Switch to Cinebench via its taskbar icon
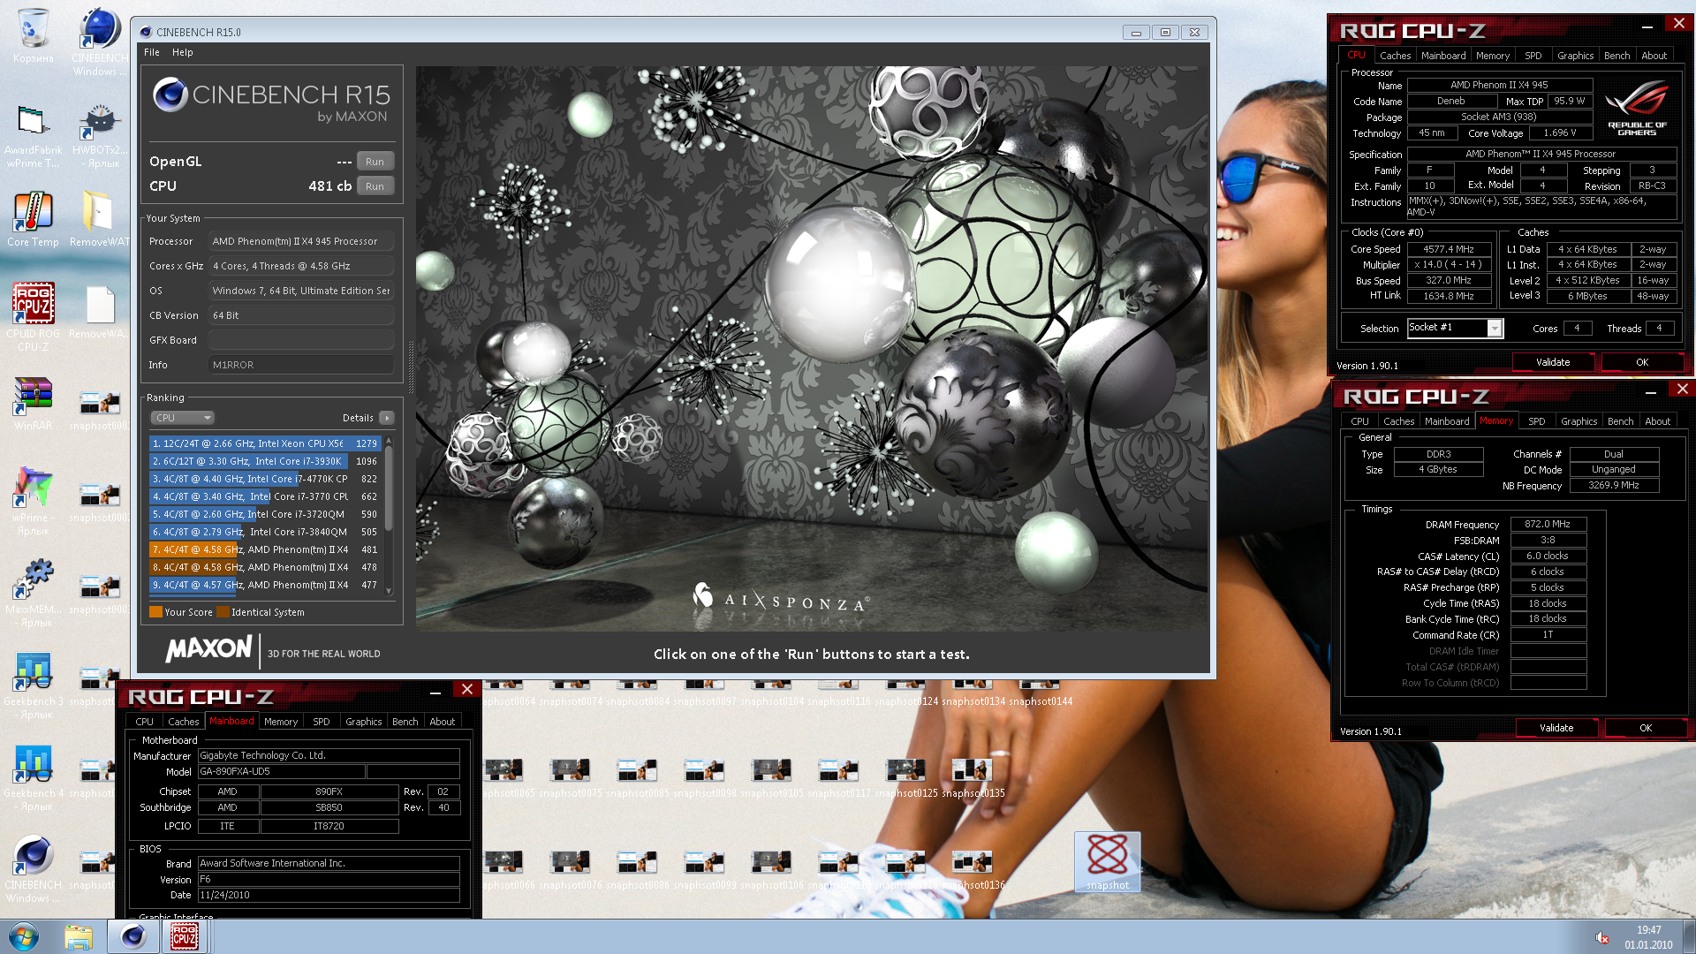Image resolution: width=1696 pixels, height=954 pixels. click(133, 936)
